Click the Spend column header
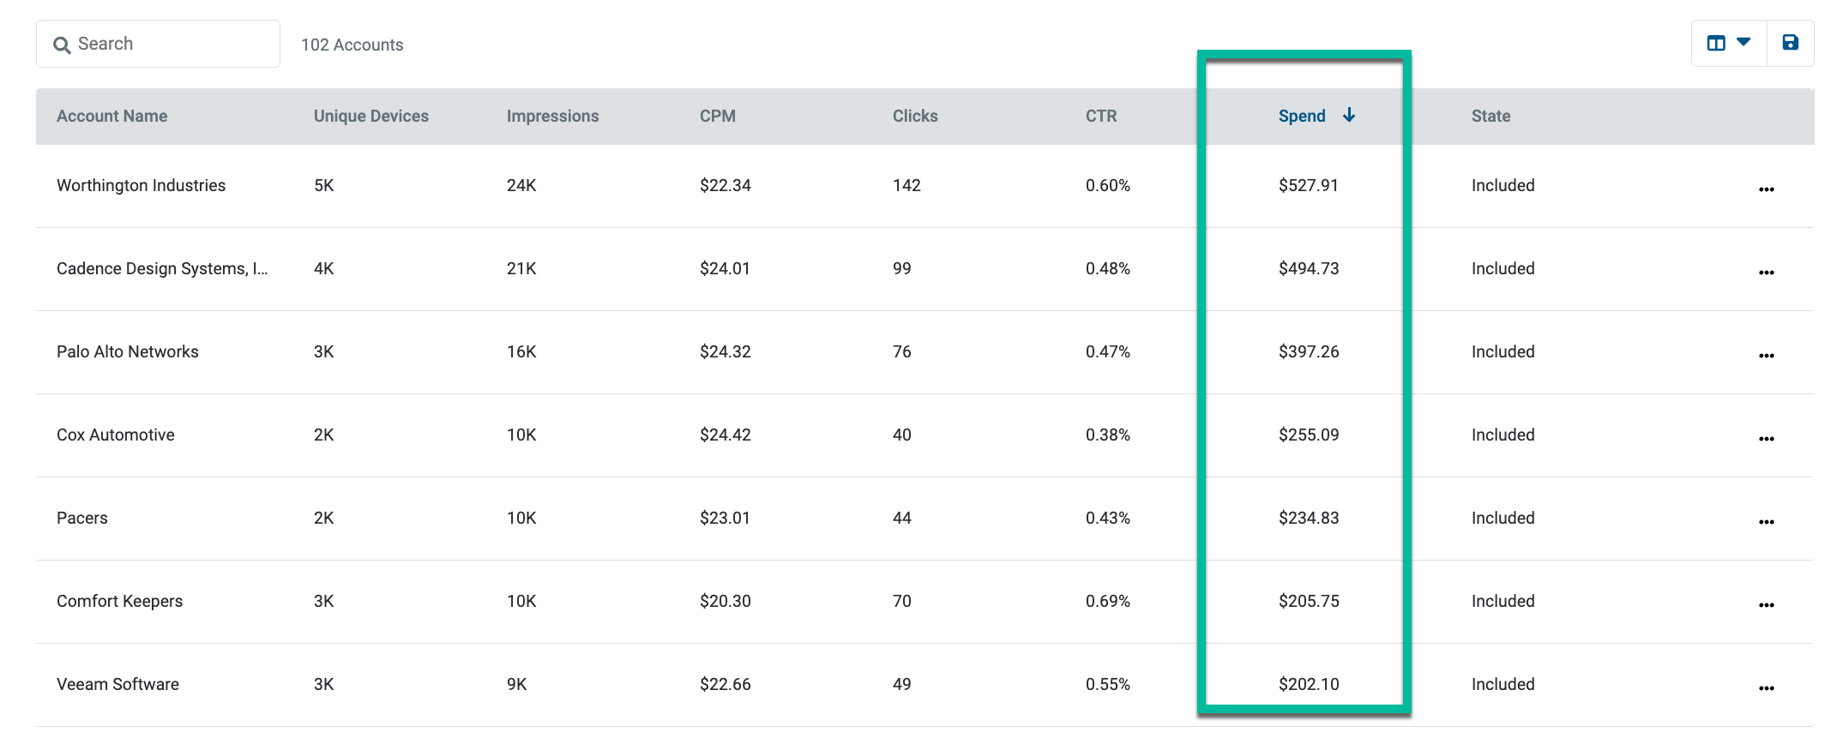Viewport: 1837px width, 732px height. click(1301, 116)
